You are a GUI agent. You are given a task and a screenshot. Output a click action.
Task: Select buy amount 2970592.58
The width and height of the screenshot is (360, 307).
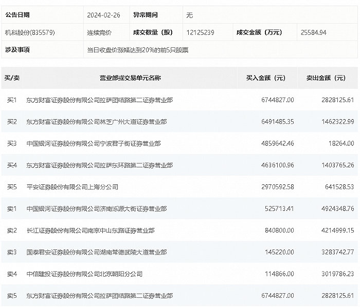point(278,187)
